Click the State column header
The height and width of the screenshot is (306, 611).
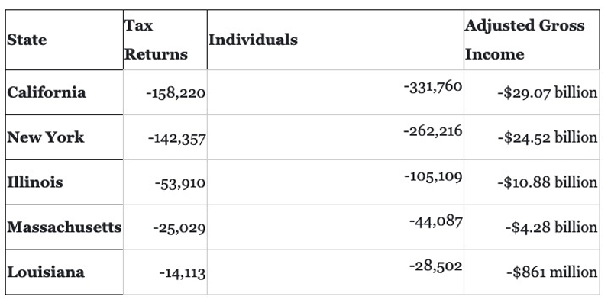click(27, 40)
